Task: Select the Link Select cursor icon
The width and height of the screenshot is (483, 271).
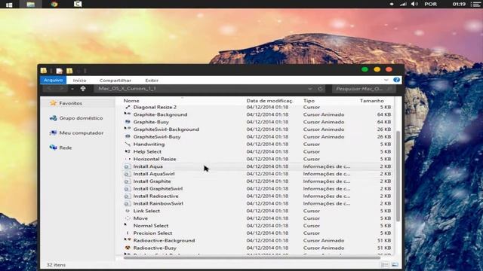Action: [x=128, y=211]
